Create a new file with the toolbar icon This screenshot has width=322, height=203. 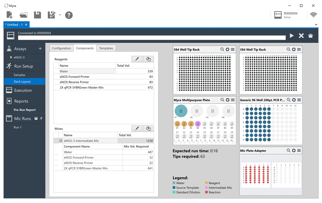9,15
